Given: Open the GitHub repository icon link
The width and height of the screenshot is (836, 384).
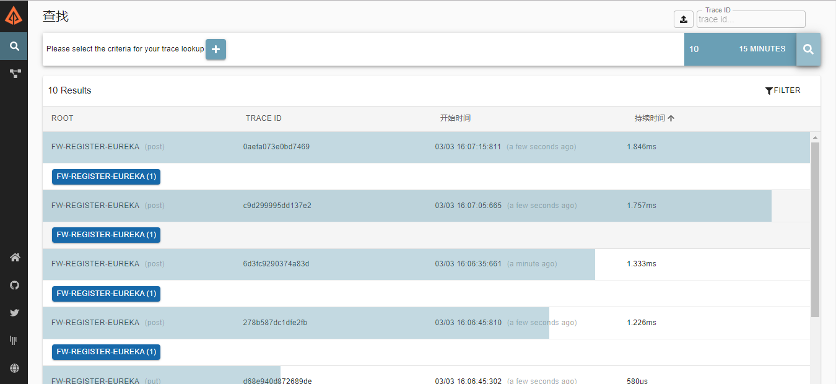Looking at the screenshot, I should (14, 286).
